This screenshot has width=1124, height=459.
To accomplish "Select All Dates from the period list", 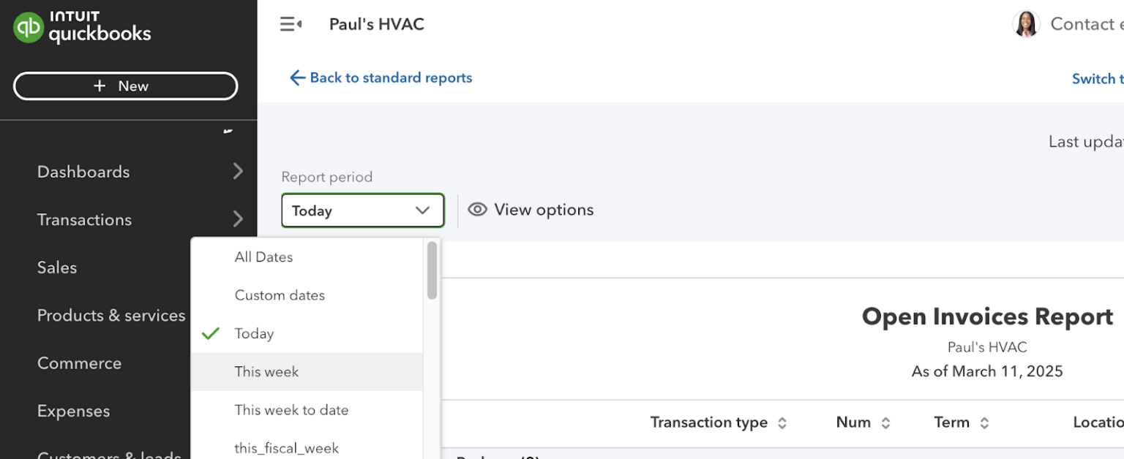I will 263,257.
